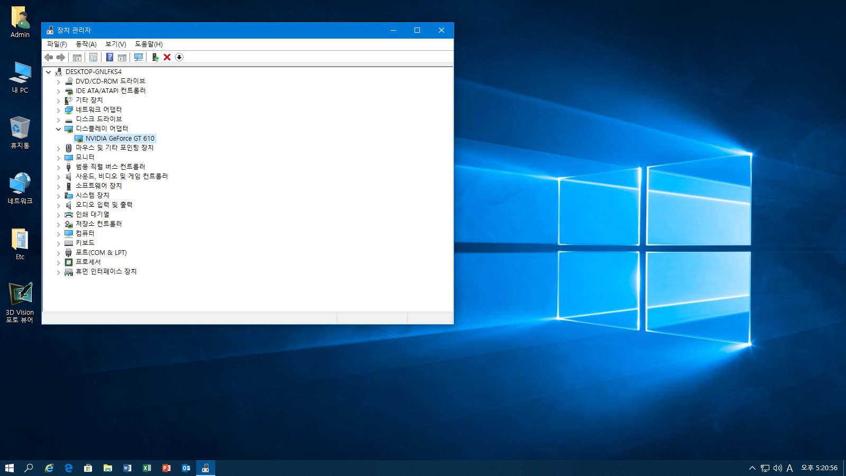Screen dimensions: 846x476
Task: Click the 프로세서 chip icon
Action: [69, 262]
